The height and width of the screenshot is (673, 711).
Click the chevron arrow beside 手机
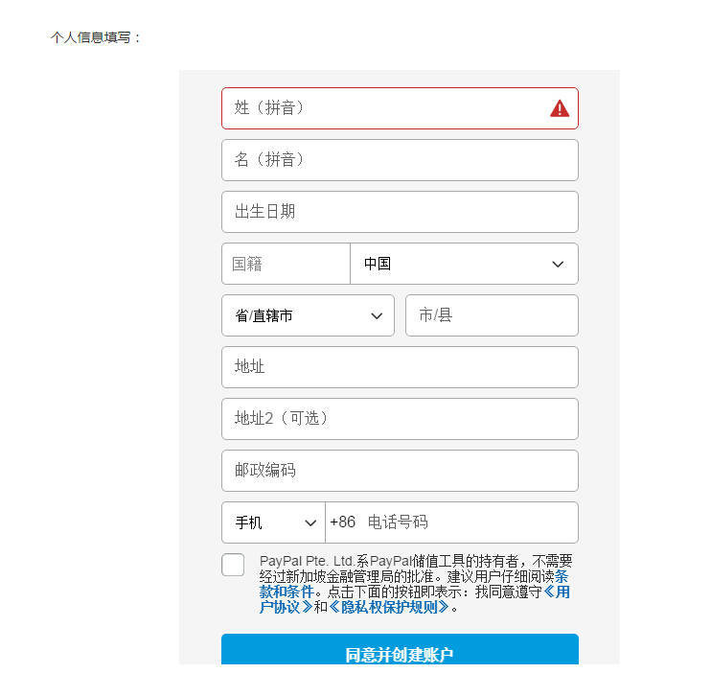pyautogui.click(x=310, y=522)
